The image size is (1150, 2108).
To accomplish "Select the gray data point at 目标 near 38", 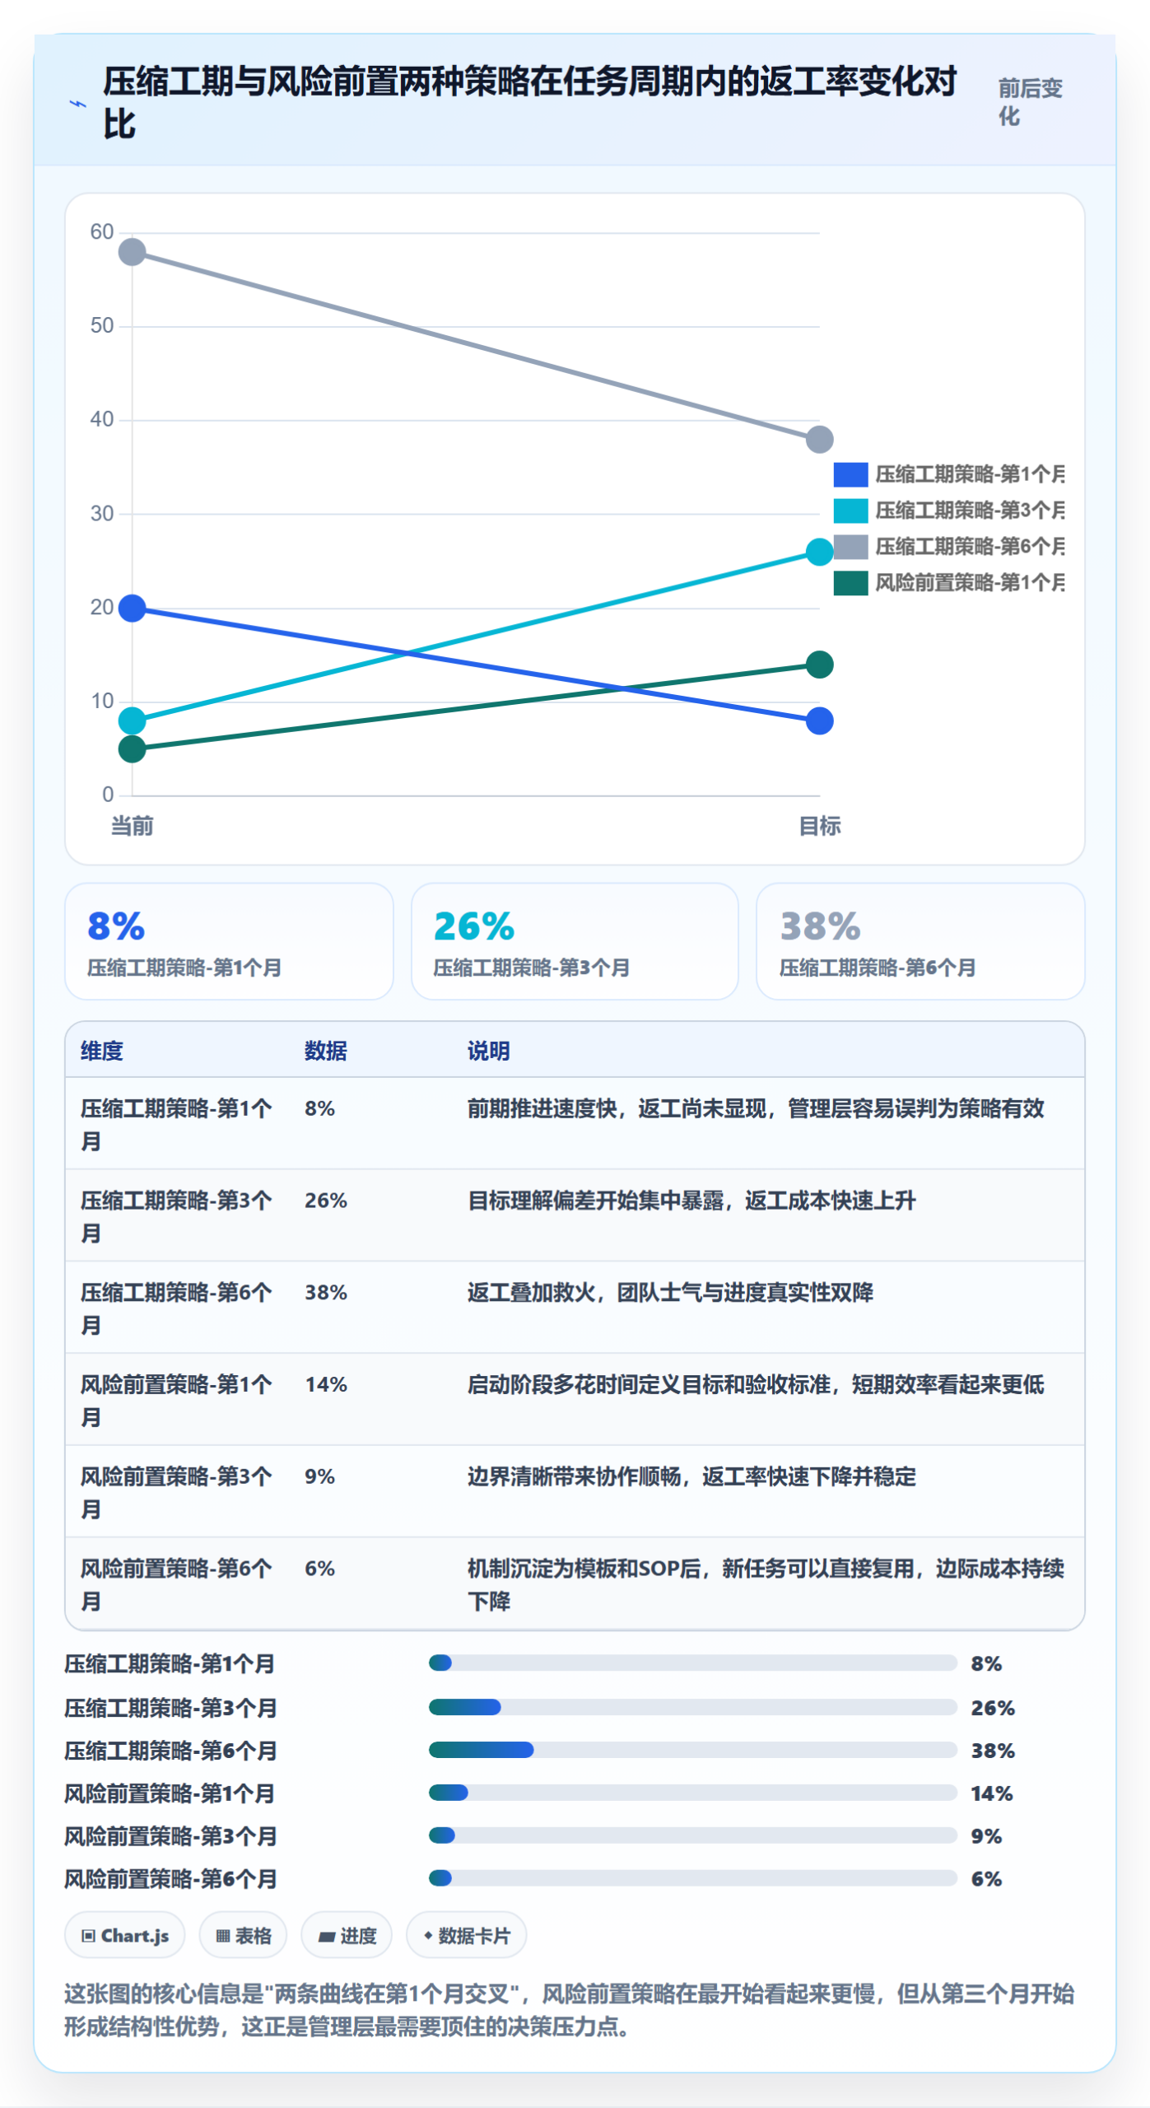I will point(819,439).
